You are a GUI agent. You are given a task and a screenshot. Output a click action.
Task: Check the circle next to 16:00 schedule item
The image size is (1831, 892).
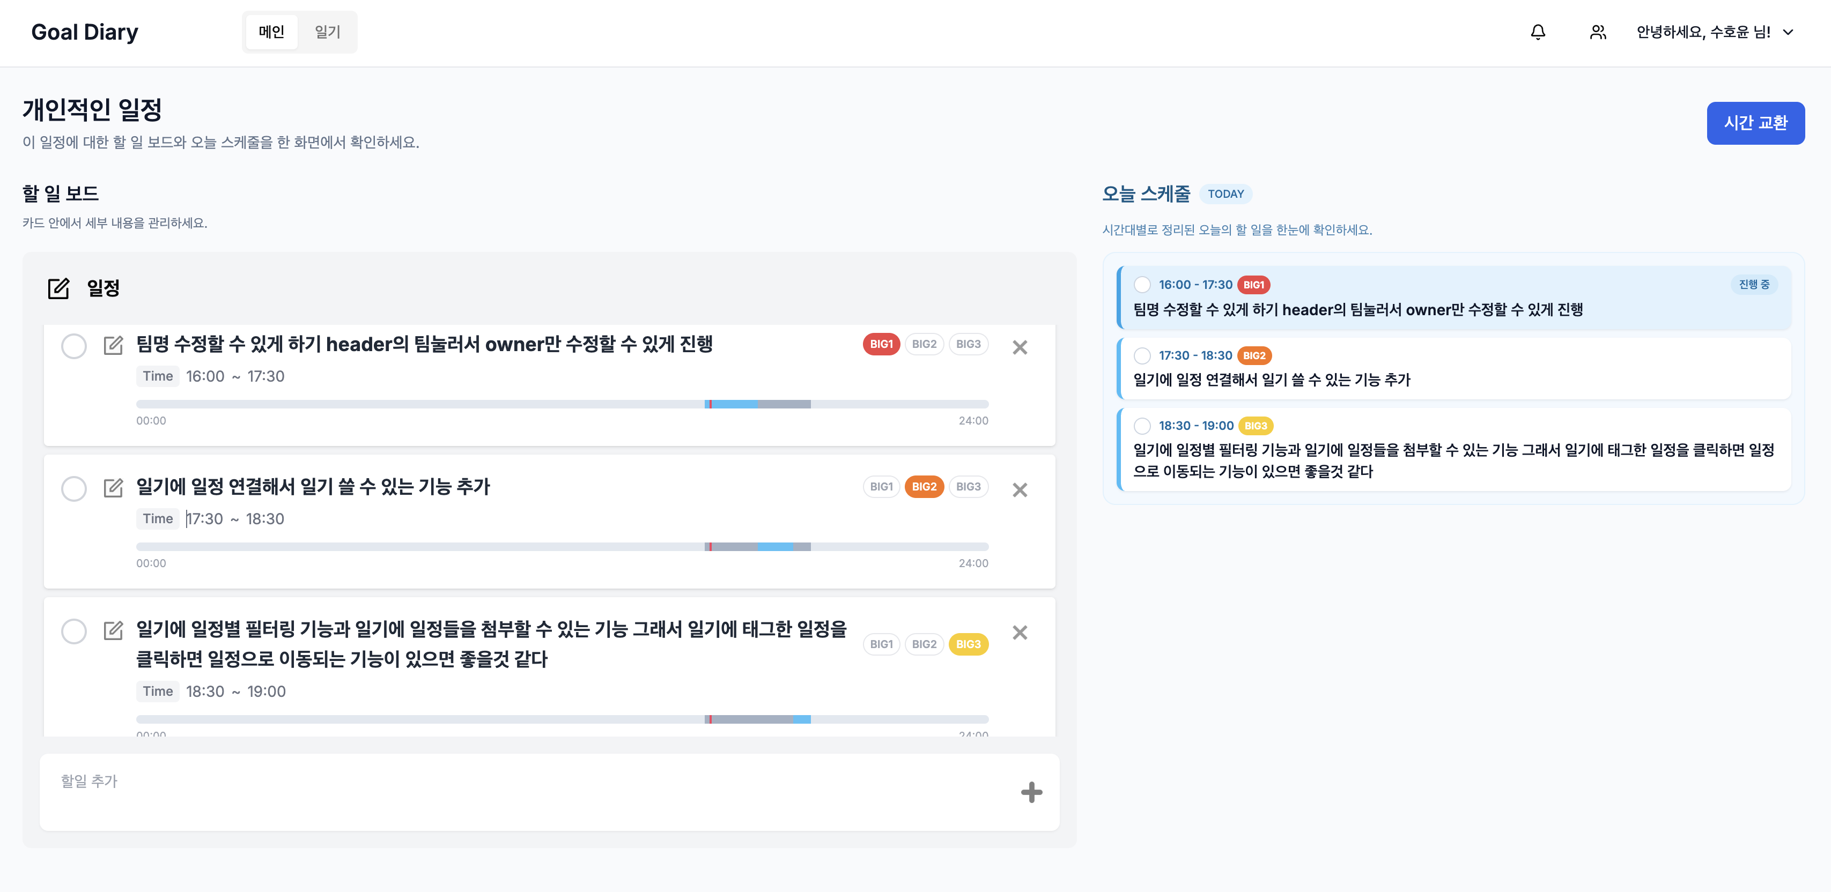(1142, 284)
